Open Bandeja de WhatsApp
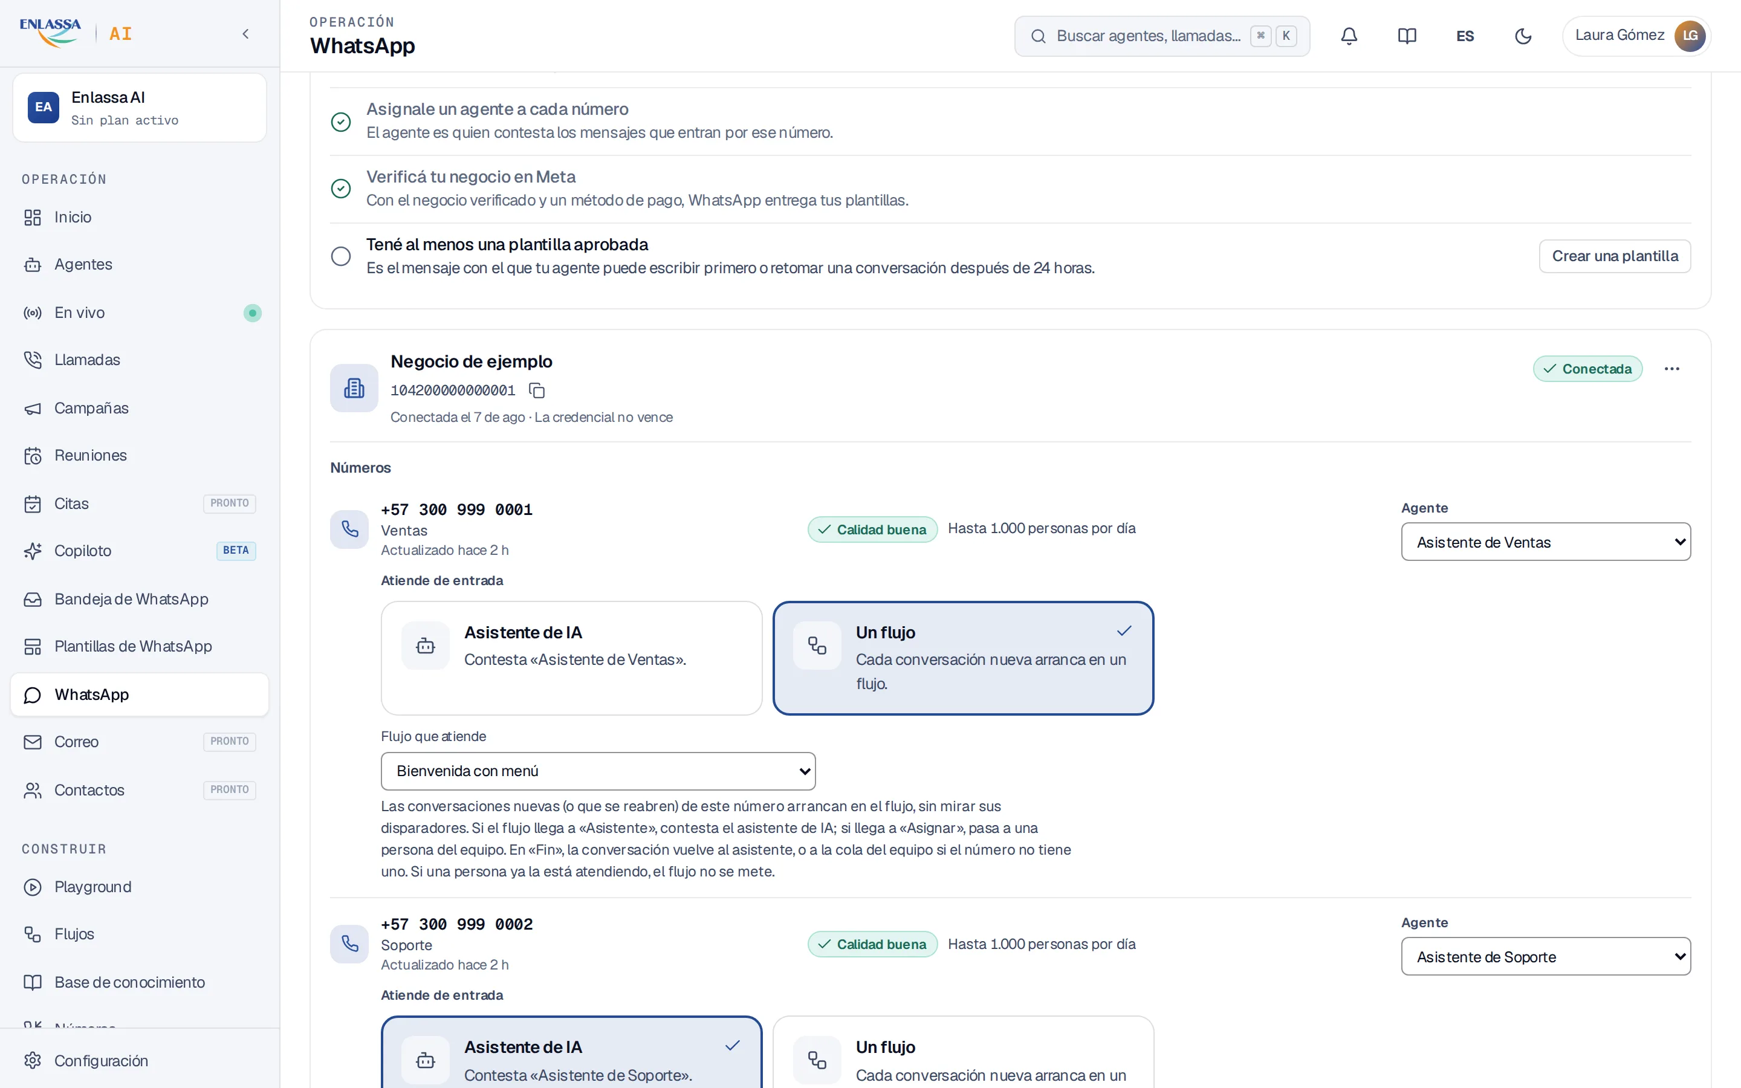 click(x=140, y=598)
